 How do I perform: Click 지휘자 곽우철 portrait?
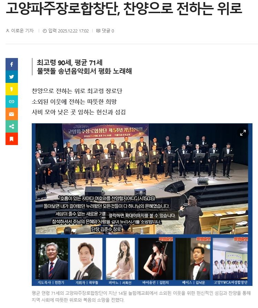pos(86,259)
